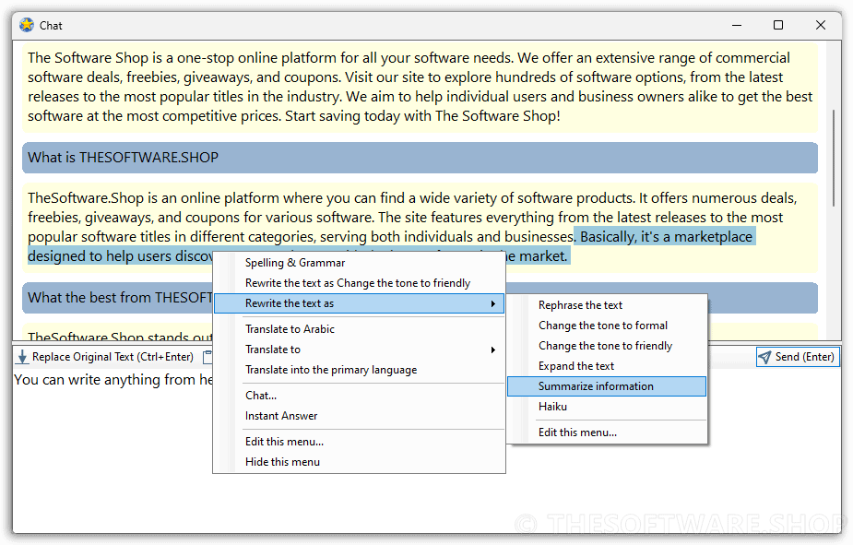853x545 pixels.
Task: Pick Change the tone to friendly in submenu
Action: click(607, 346)
